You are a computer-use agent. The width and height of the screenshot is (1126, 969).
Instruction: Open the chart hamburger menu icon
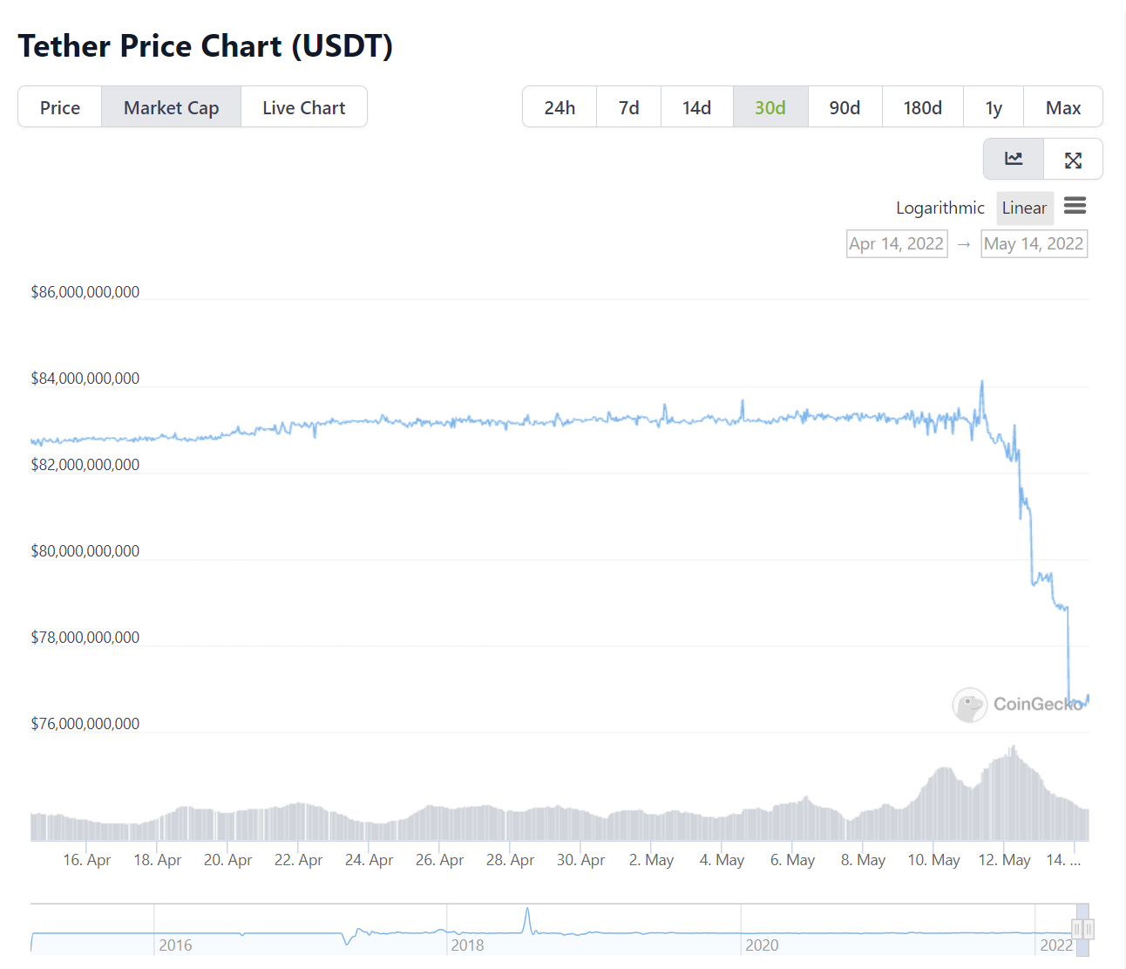[1075, 206]
